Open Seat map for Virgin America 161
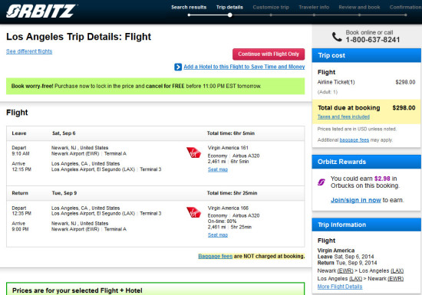The image size is (422, 295). 218,169
